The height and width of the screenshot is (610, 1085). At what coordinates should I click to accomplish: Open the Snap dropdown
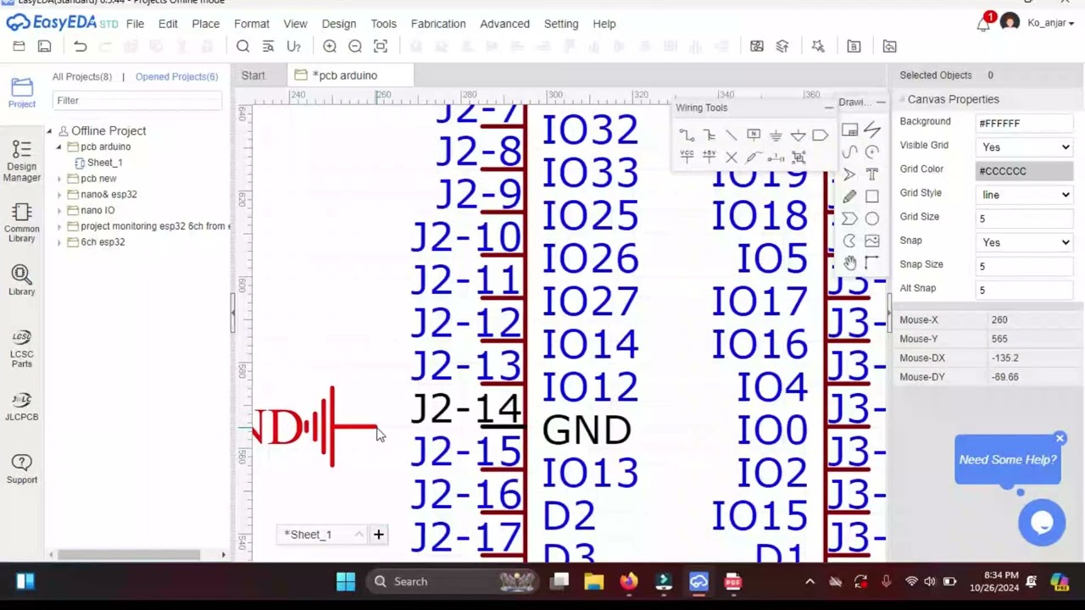1025,242
